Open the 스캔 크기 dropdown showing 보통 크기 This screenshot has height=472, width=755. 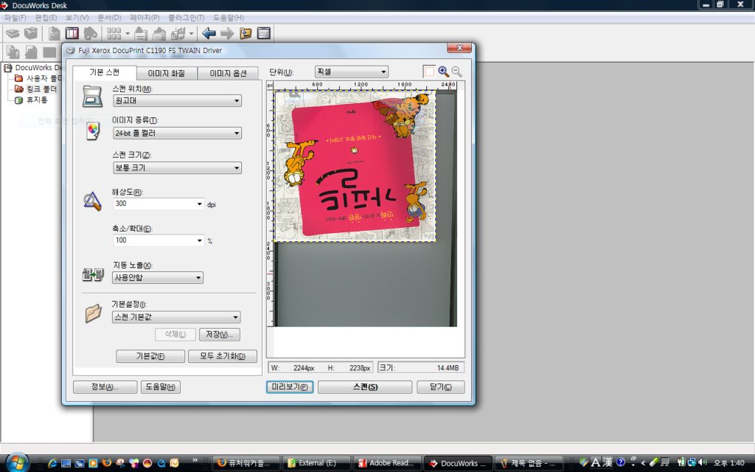coord(177,167)
